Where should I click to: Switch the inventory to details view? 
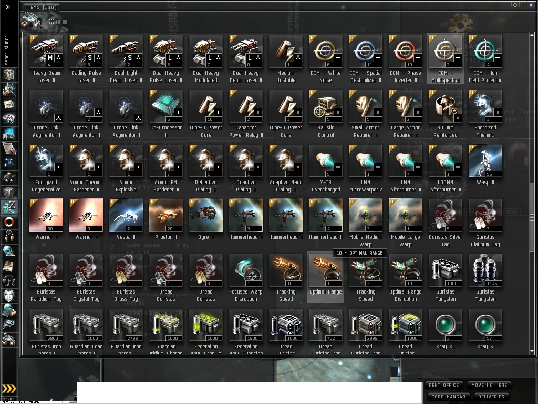click(x=58, y=21)
